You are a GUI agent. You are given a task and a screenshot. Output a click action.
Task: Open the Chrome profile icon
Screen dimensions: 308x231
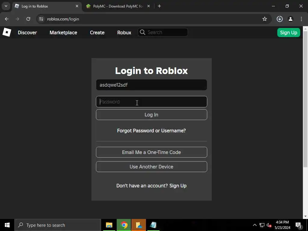(x=291, y=19)
